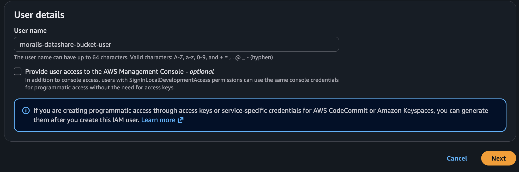Click the 'User name' field label
Screen dimensions: 519x172
tap(30, 31)
